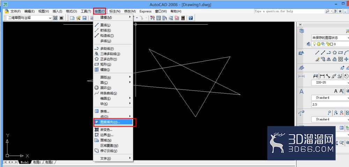The width and height of the screenshot is (349, 167).
Task: Click the Type a question for help field
Action: [289, 11]
